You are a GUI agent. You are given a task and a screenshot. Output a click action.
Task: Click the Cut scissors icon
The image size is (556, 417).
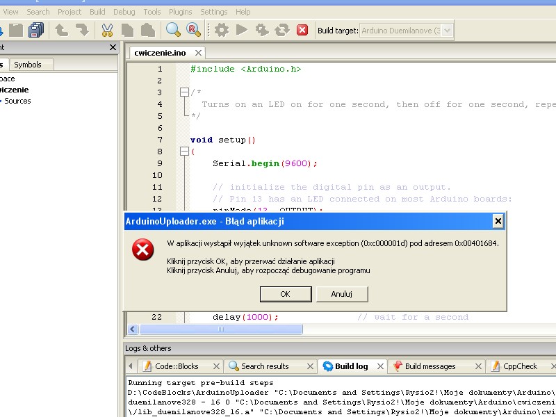click(x=107, y=30)
